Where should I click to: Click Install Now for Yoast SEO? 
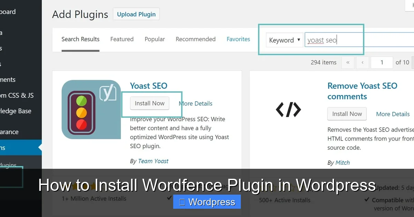tap(149, 103)
